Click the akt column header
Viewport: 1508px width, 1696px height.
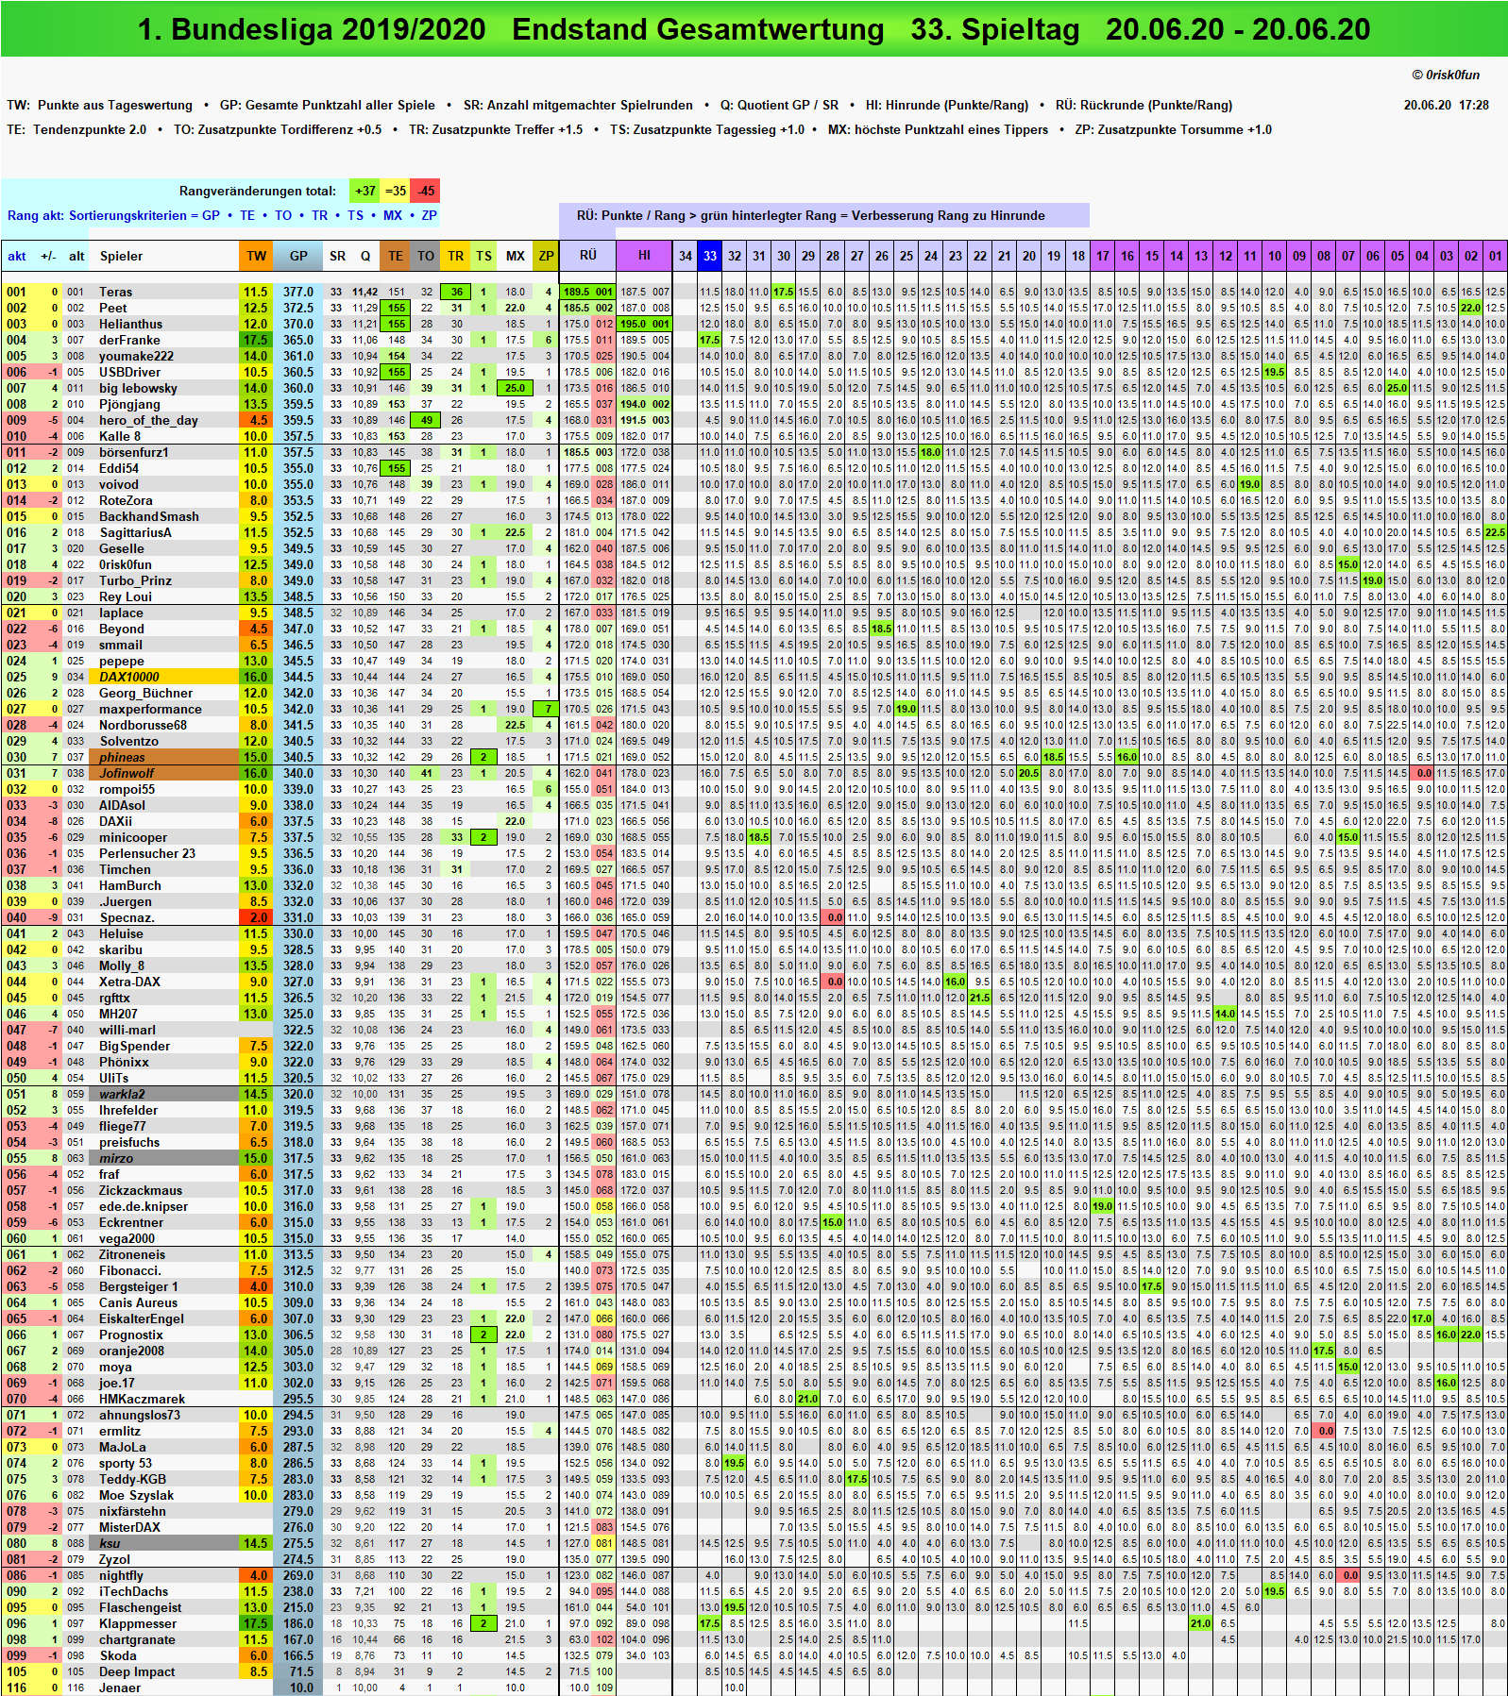(x=17, y=256)
